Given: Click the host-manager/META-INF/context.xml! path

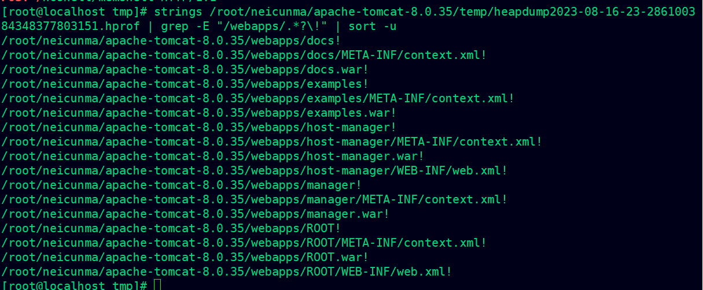Looking at the screenshot, I should [271, 142].
